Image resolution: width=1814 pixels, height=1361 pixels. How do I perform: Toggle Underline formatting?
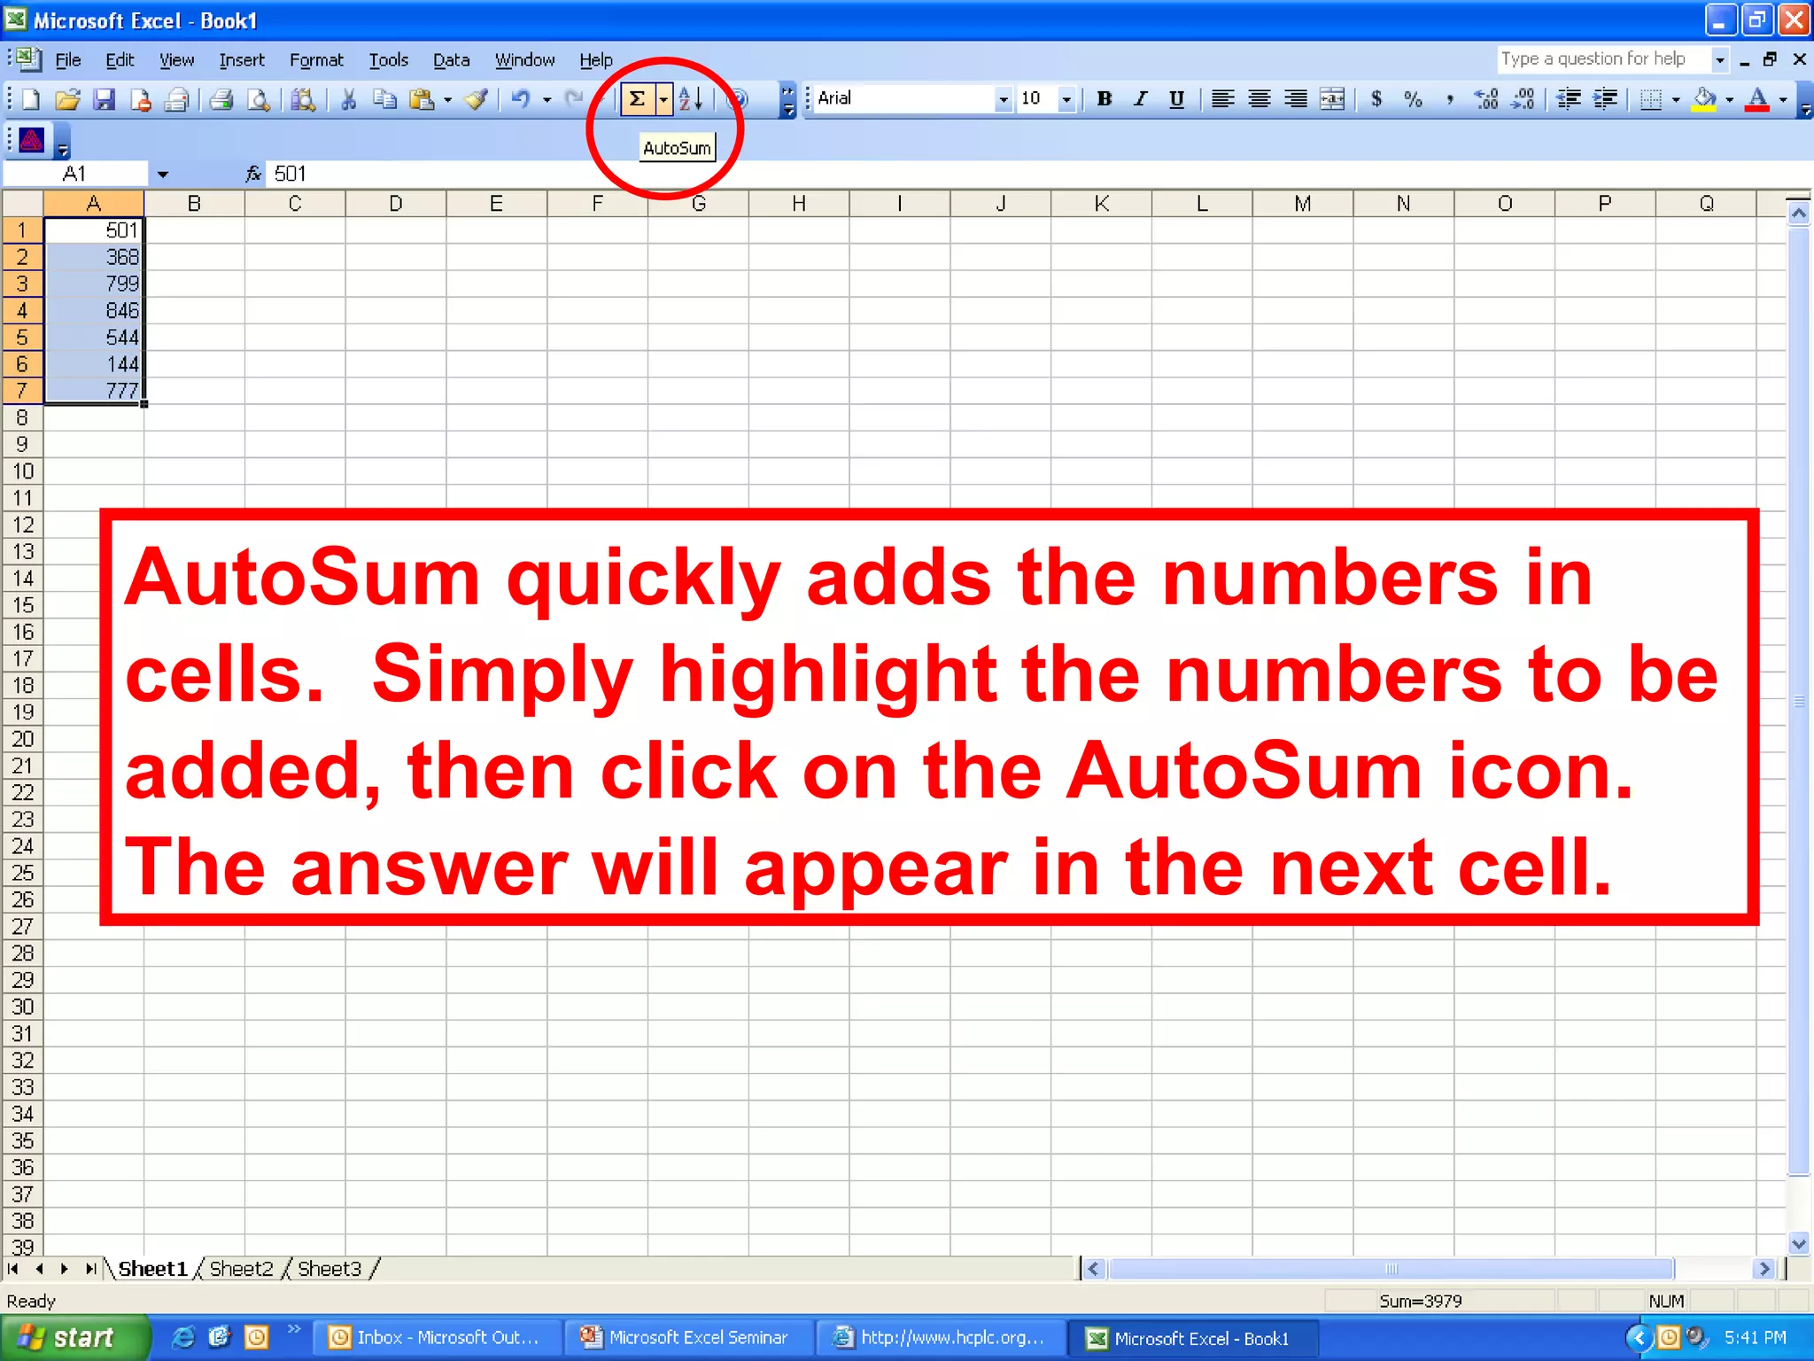1176,99
